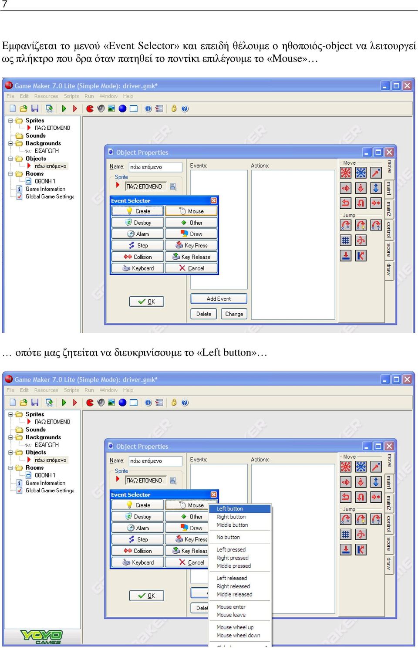The image size is (418, 650).
Task: Click the Create Sound speaker icon in second screenshot
Action: (x=101, y=403)
